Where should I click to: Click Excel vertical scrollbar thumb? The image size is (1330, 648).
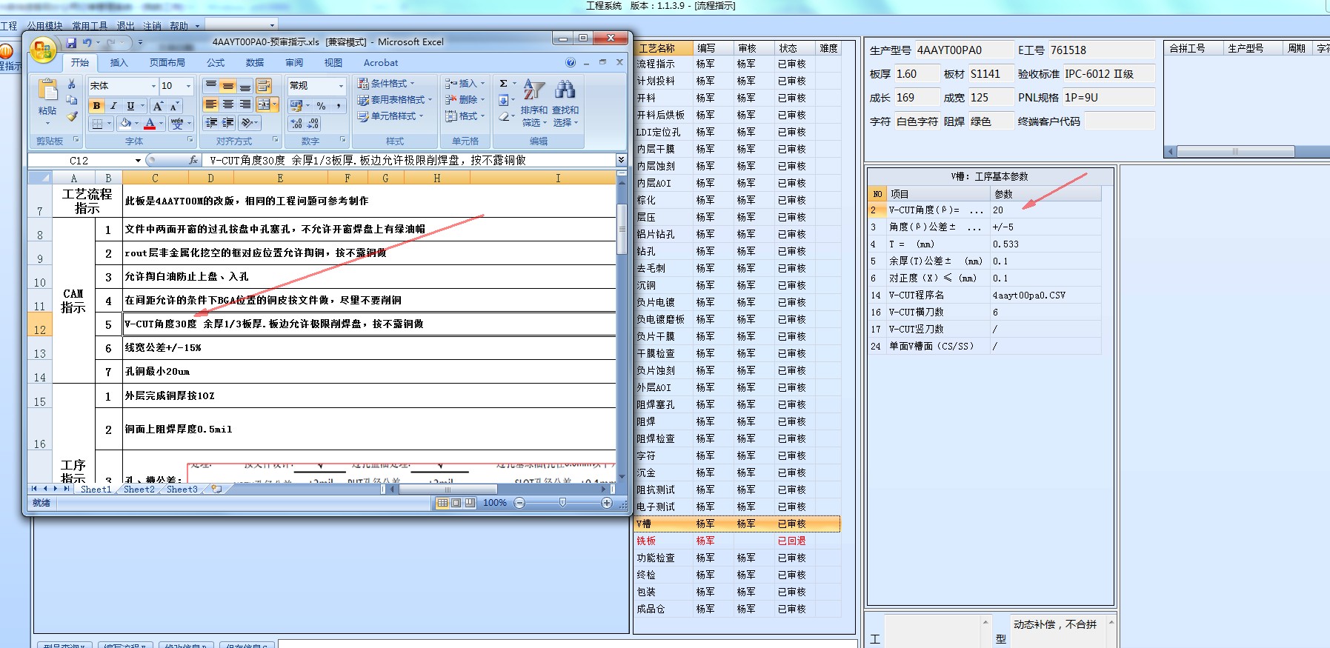pos(622,230)
